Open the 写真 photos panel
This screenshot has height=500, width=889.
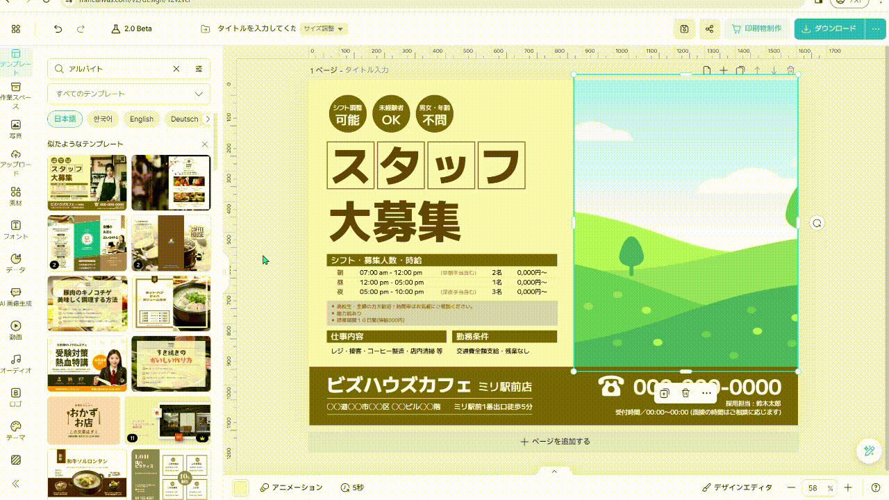[x=16, y=129]
